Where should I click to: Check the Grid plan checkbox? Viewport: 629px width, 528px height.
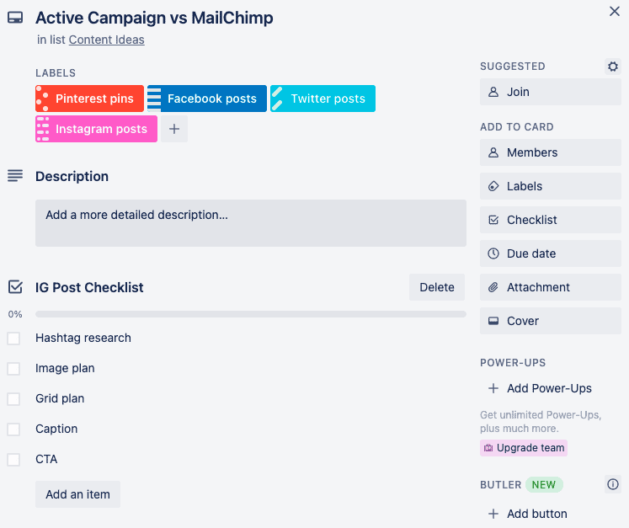[13, 399]
